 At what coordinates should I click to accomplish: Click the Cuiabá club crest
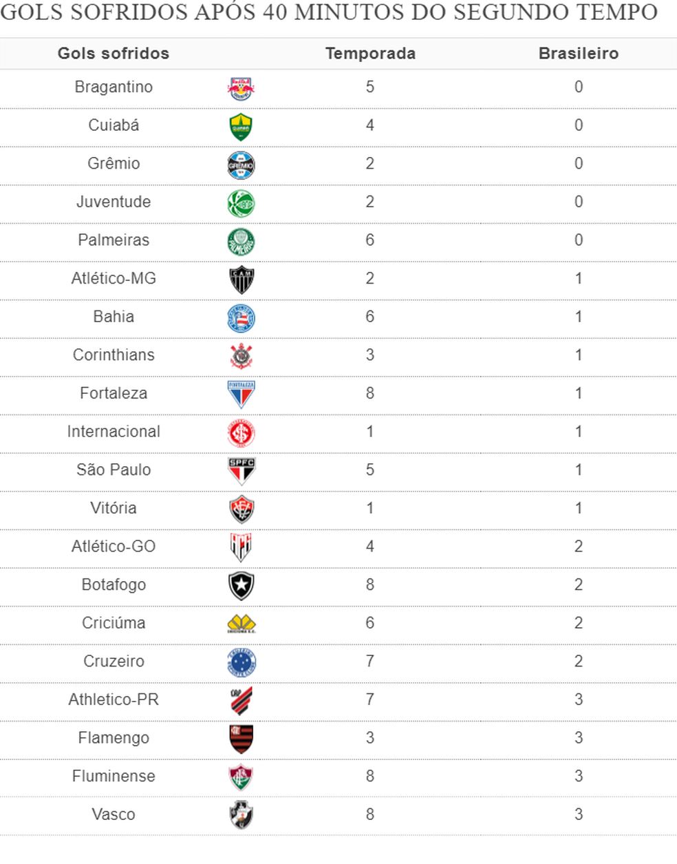click(241, 127)
